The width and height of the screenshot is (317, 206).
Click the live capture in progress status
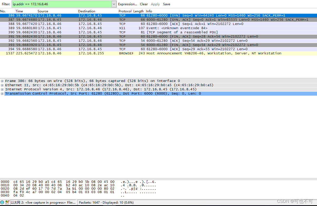click(43, 203)
